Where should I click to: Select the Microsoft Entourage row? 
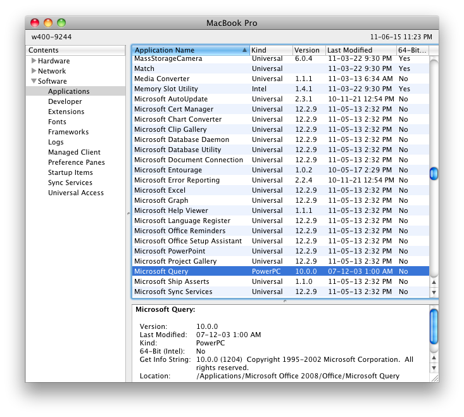(280, 170)
